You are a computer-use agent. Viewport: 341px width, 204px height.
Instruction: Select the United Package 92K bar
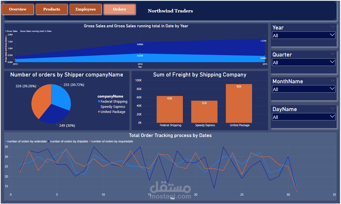pyautogui.click(x=239, y=103)
